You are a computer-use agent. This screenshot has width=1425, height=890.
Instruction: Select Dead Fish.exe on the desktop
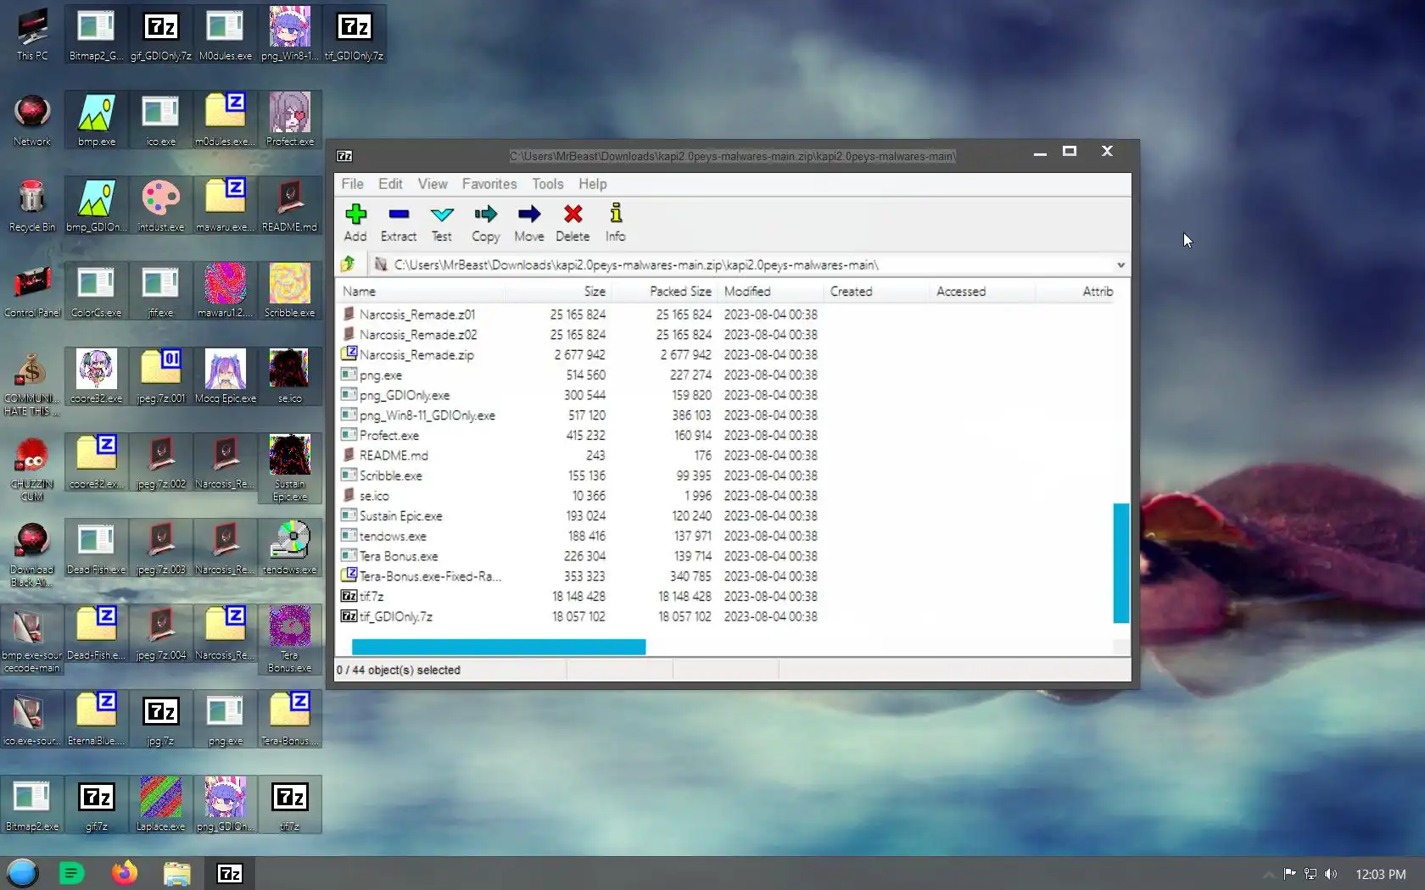coord(97,548)
